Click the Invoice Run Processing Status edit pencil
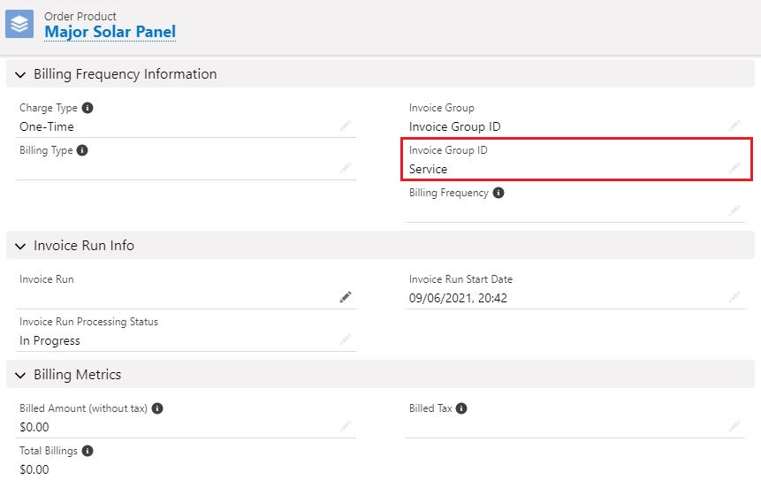The image size is (761, 480). tap(346, 339)
